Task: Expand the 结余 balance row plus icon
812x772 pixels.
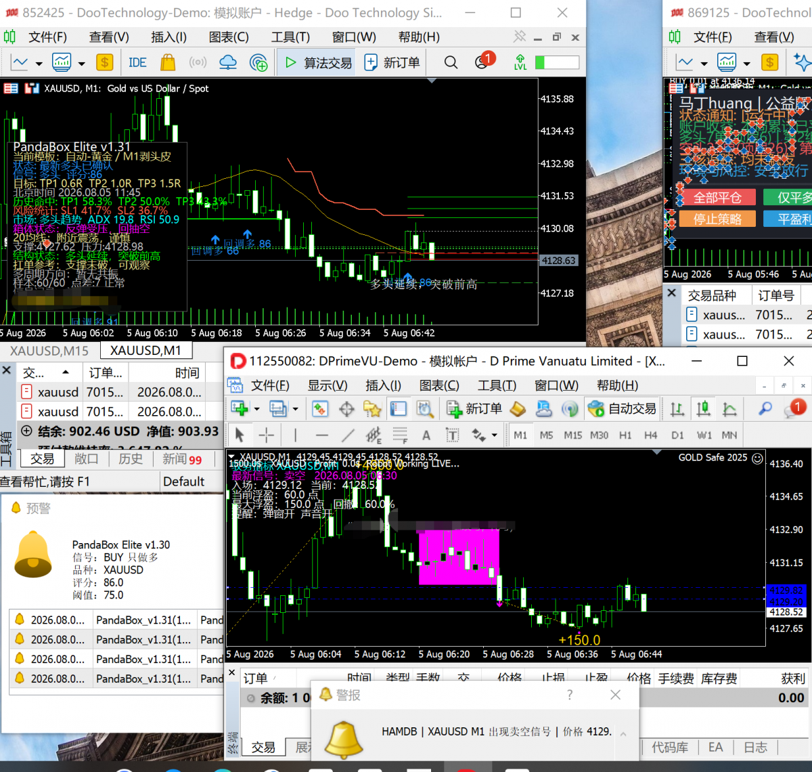Action: click(26, 431)
